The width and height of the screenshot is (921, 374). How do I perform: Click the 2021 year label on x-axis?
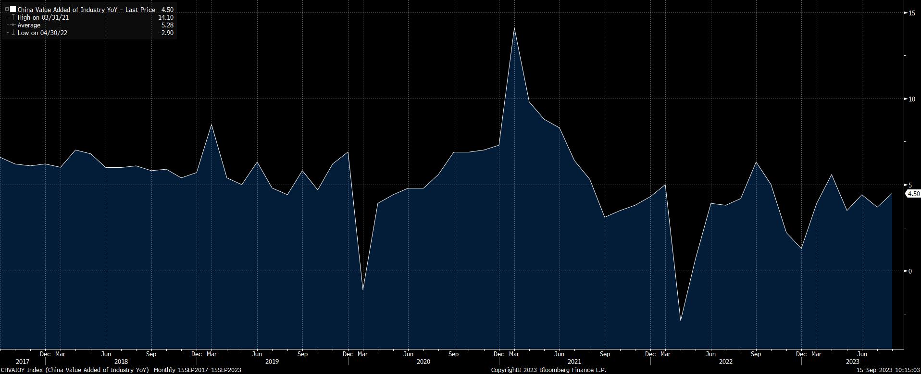tap(574, 362)
